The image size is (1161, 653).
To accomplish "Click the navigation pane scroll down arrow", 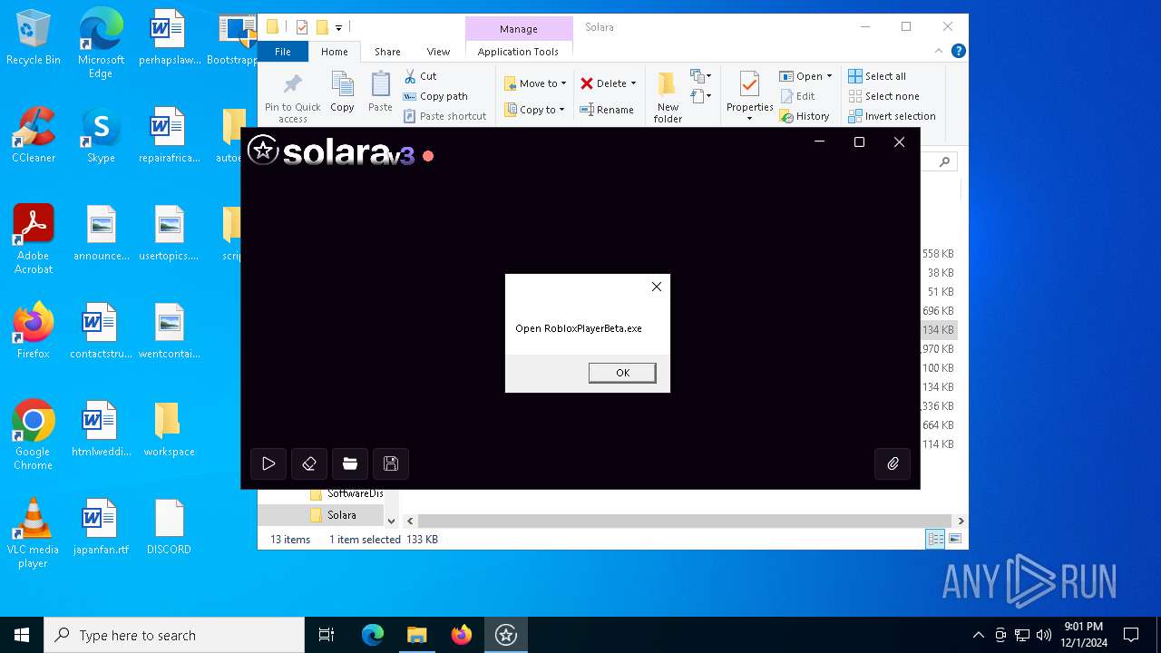I will tap(392, 521).
